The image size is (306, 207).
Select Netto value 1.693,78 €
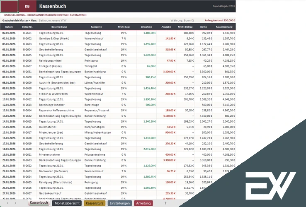[206, 149]
